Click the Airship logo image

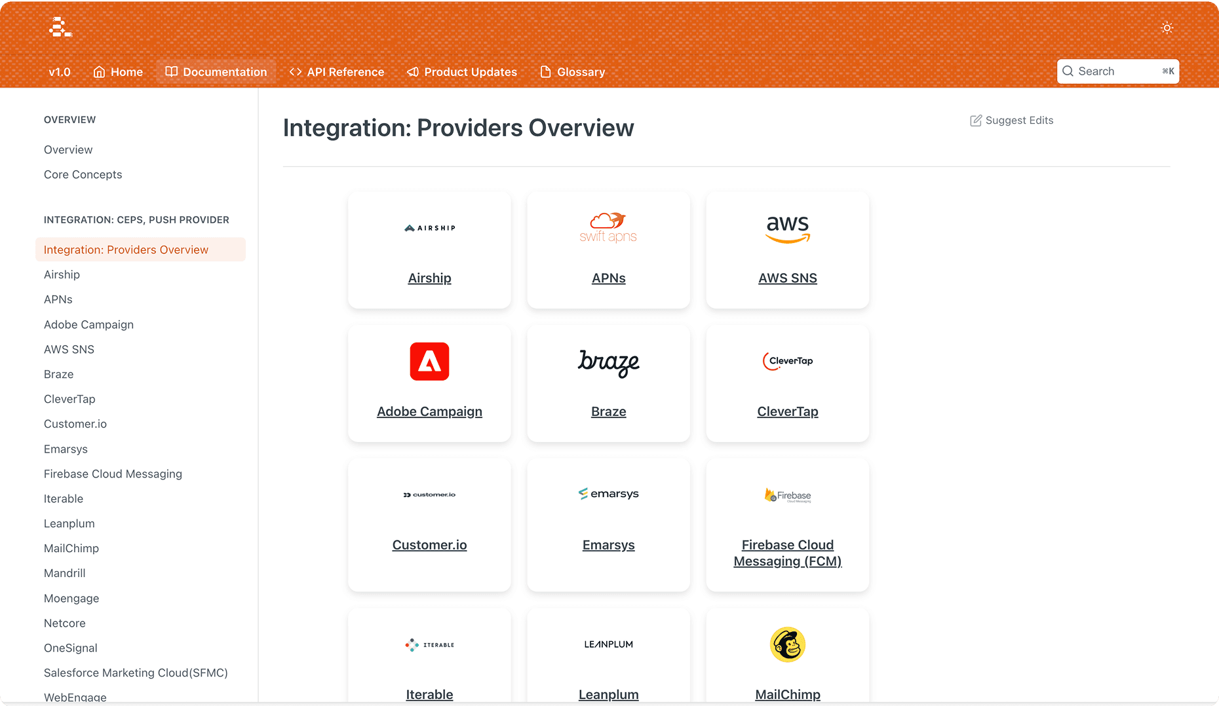(x=430, y=228)
